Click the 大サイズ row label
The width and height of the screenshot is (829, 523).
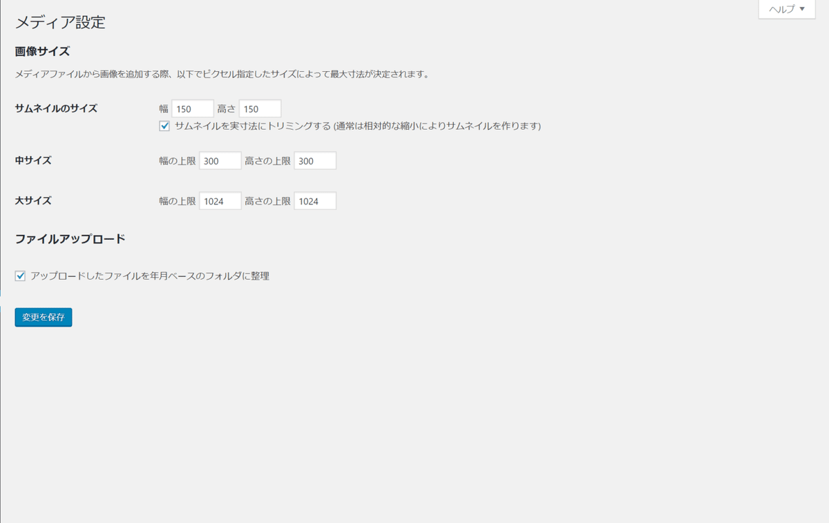[33, 200]
